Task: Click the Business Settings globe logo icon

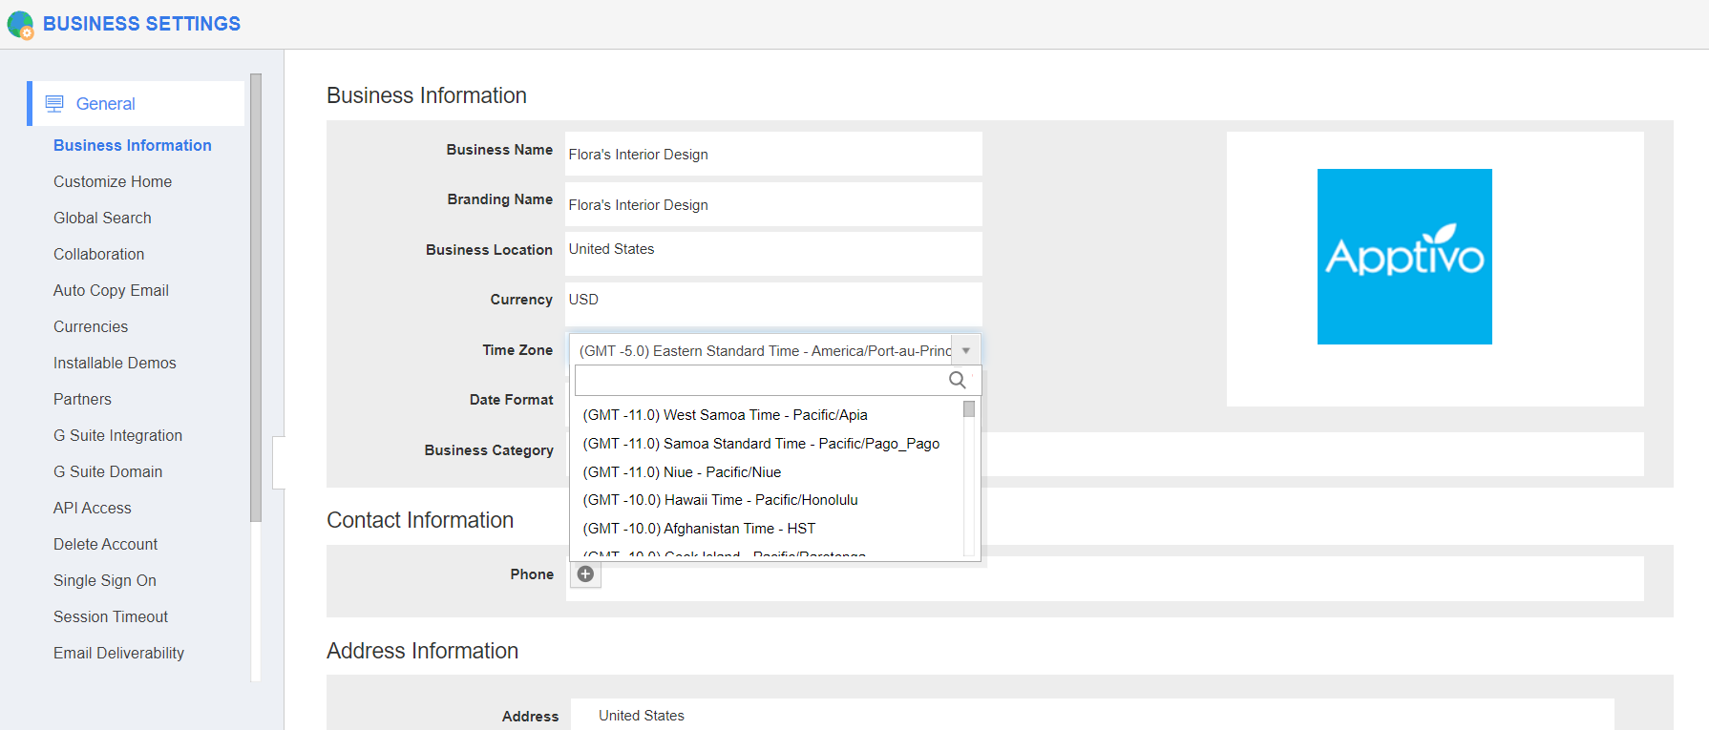Action: [20, 25]
